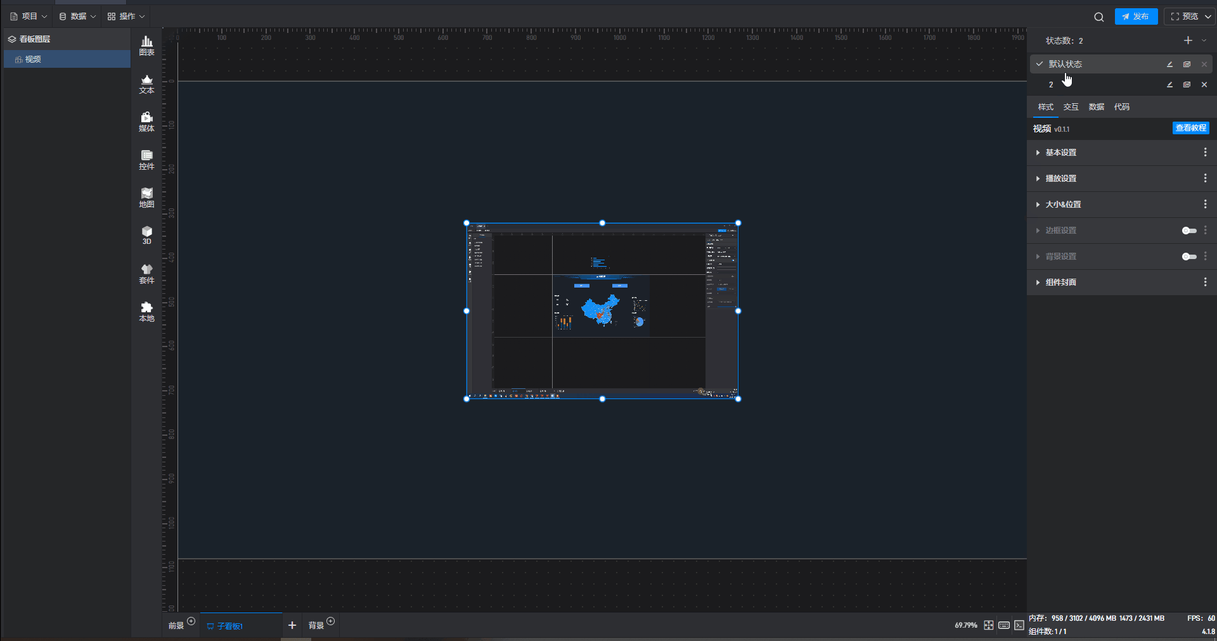Click the search magnifier icon
1217x641 pixels.
coord(1099,17)
